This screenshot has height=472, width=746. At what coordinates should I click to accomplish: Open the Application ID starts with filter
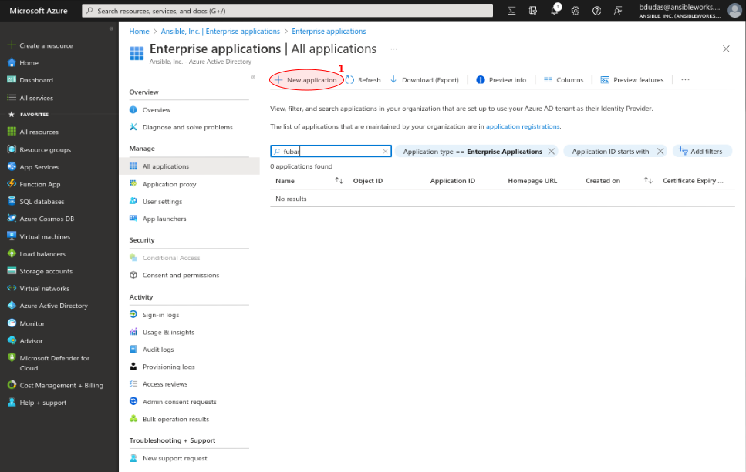pos(610,151)
